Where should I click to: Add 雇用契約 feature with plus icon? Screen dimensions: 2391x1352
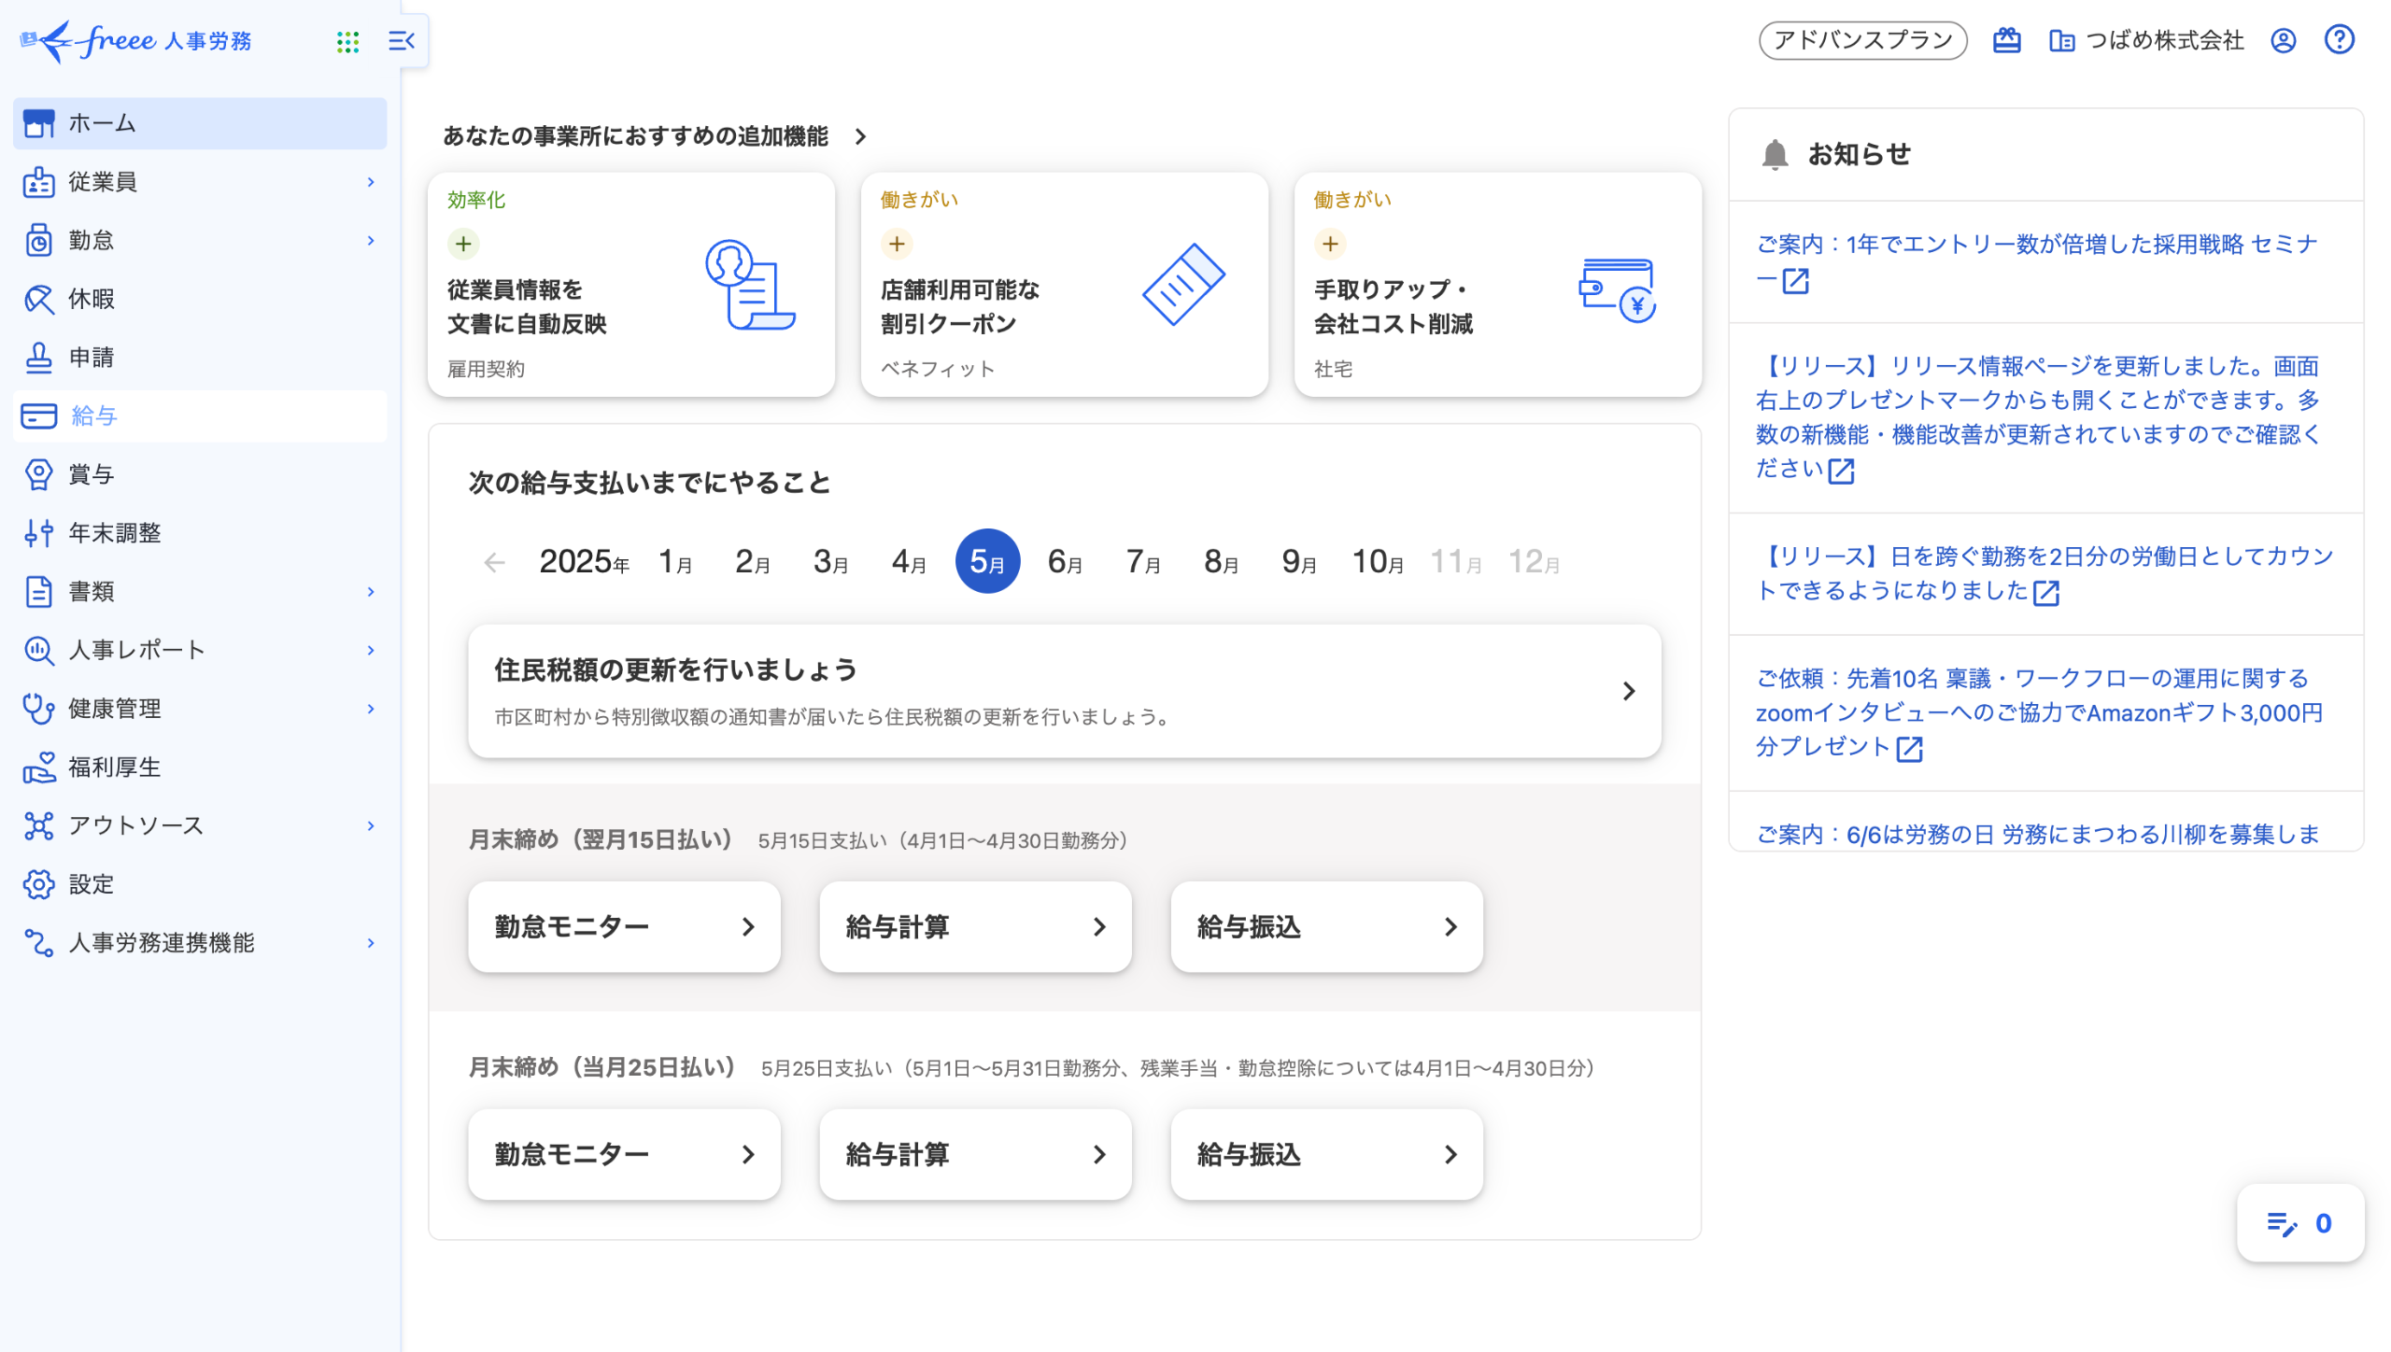(463, 244)
